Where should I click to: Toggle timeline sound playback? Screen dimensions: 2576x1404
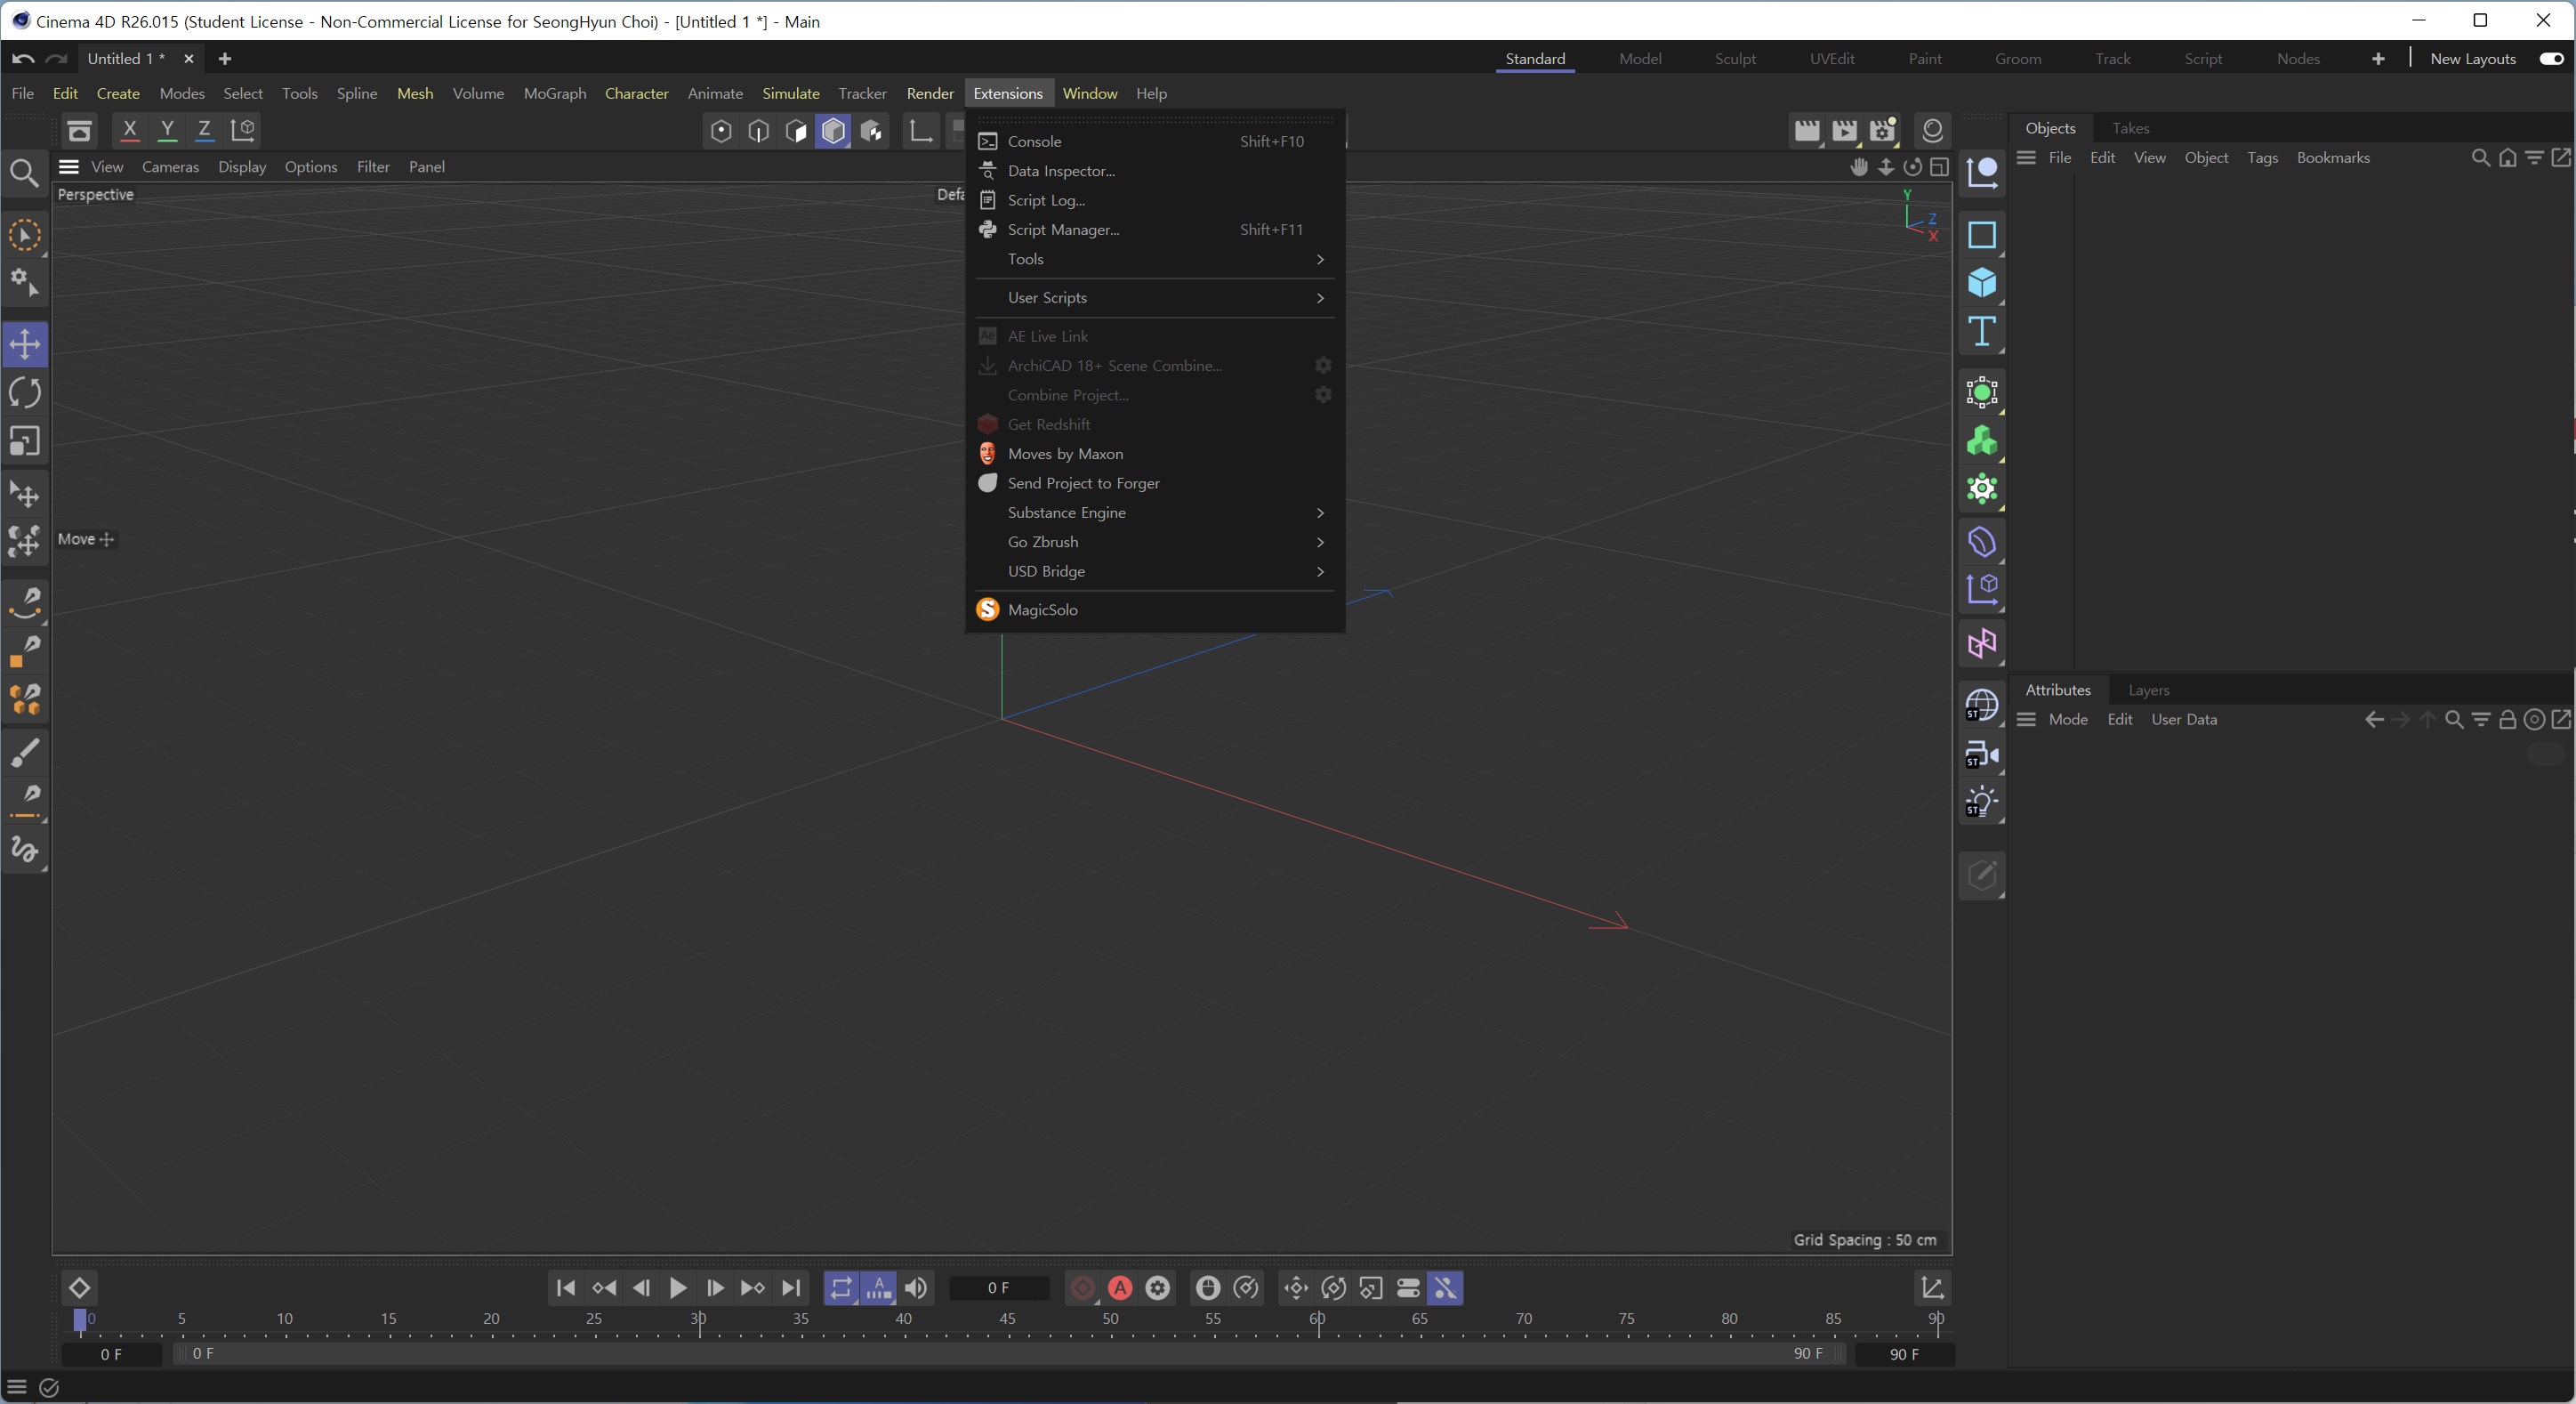pos(916,1288)
